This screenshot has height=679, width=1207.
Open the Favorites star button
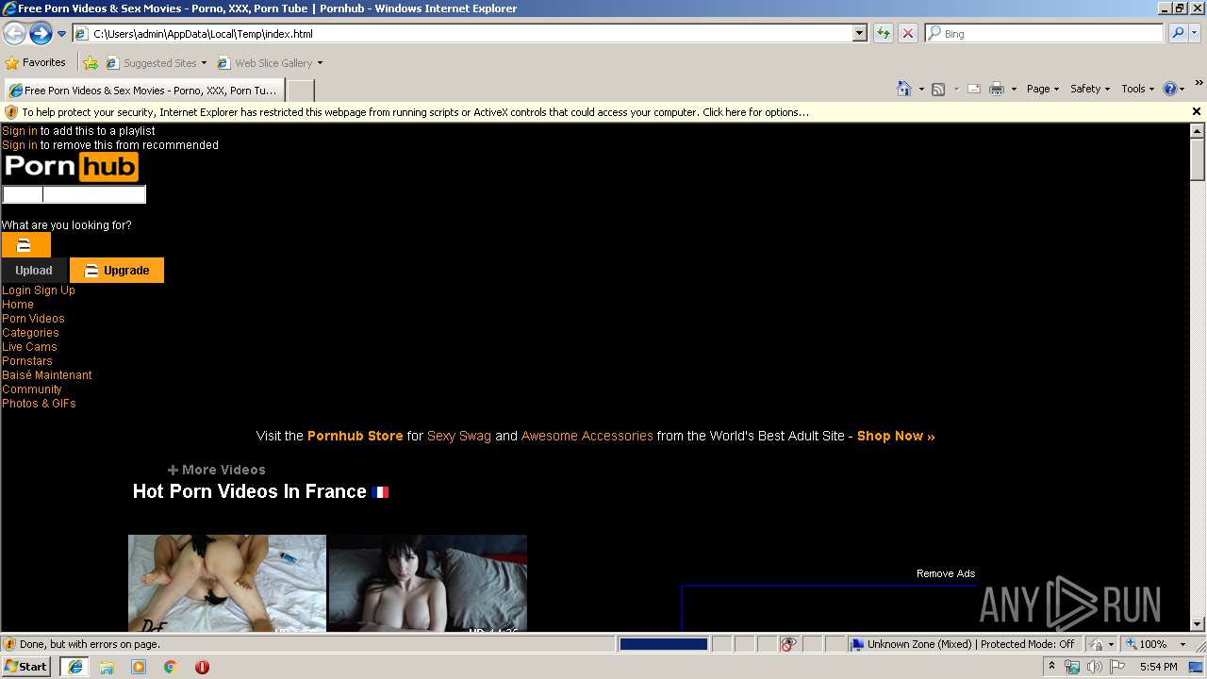click(35, 62)
